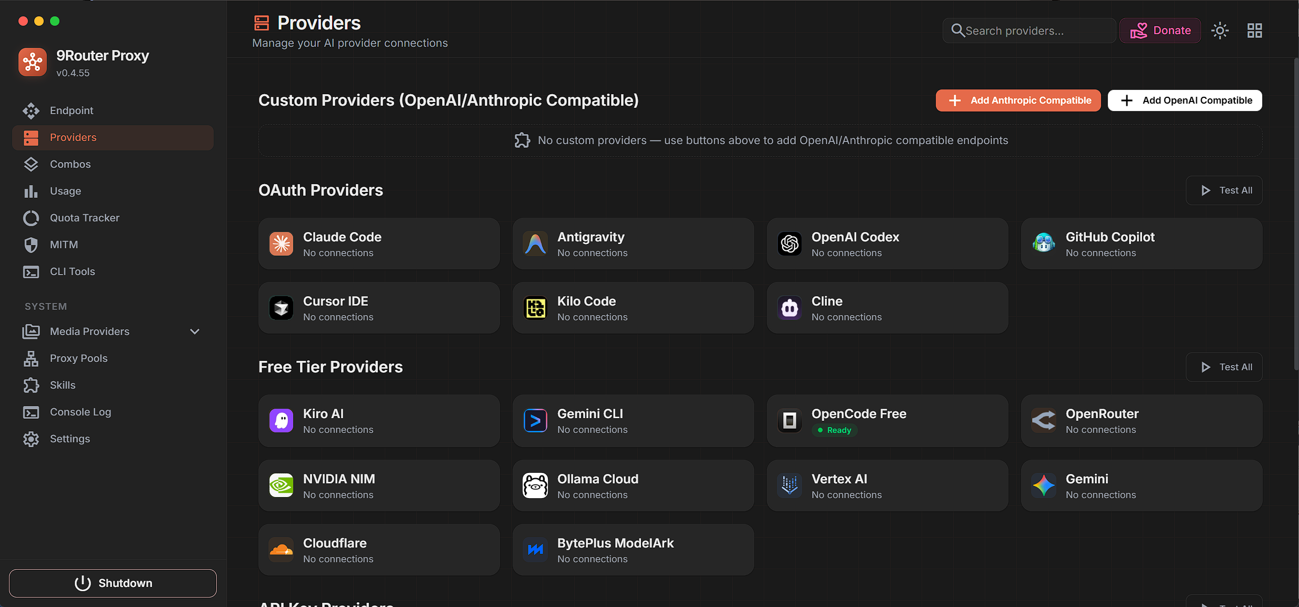1299x607 pixels.
Task: Click the Claude Code provider icon
Action: point(282,244)
